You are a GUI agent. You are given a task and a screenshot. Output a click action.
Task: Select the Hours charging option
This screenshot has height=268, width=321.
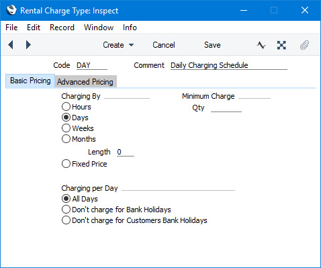[x=77, y=107]
